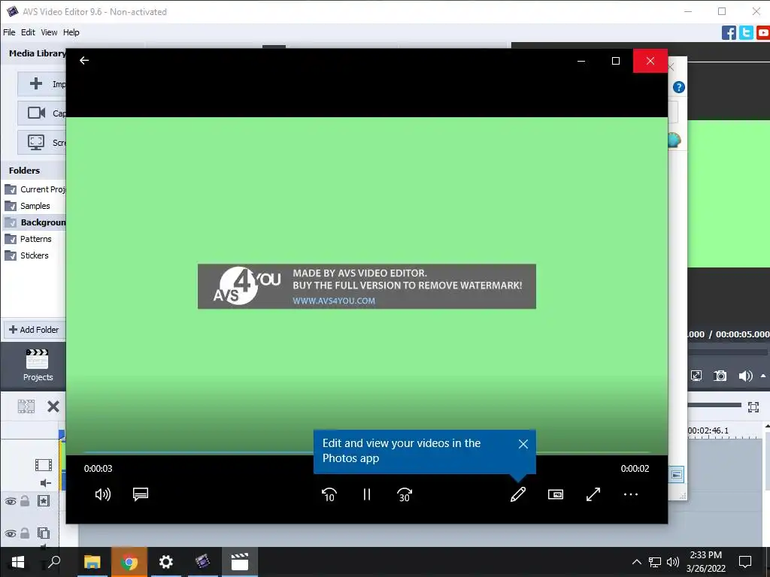
Task: Switch to the Projects tab
Action: 38,366
